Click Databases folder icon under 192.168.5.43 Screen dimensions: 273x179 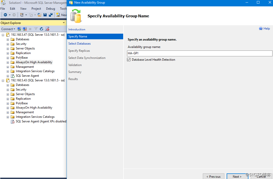point(12,85)
